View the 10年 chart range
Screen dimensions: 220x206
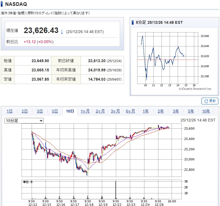(x=206, y=111)
